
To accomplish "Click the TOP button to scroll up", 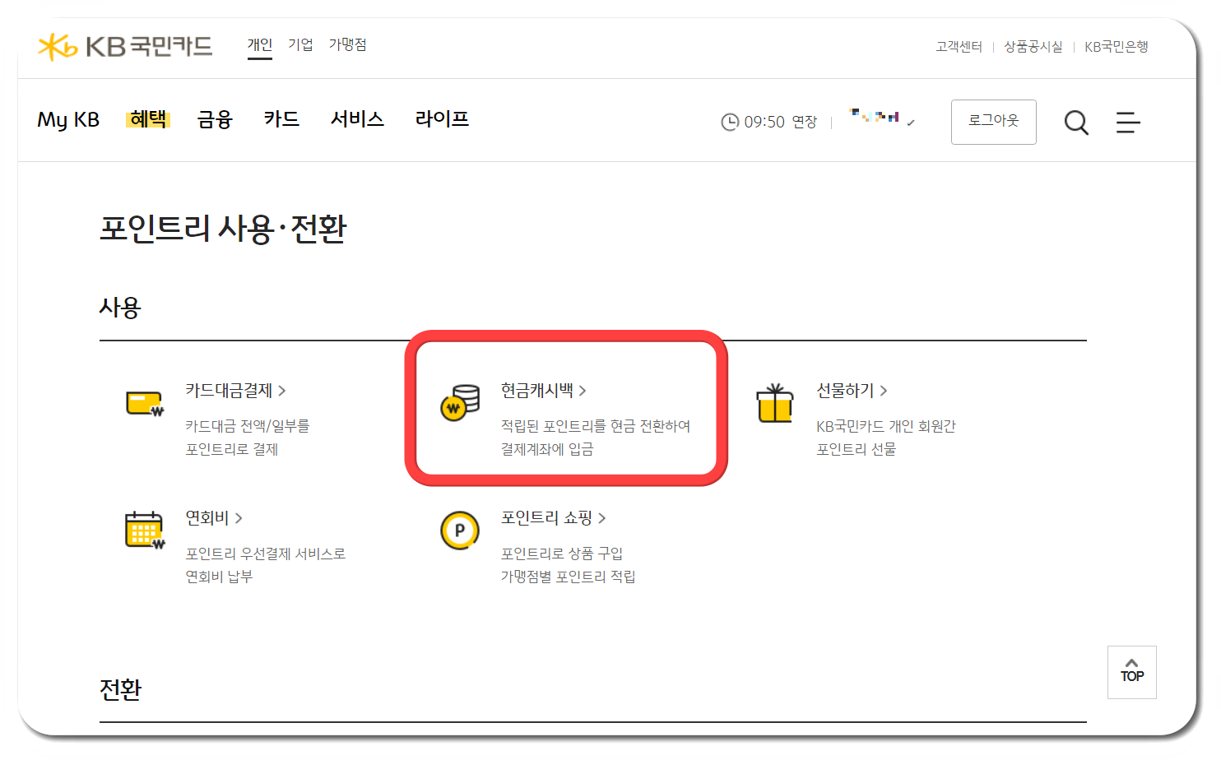I will click(x=1131, y=671).
